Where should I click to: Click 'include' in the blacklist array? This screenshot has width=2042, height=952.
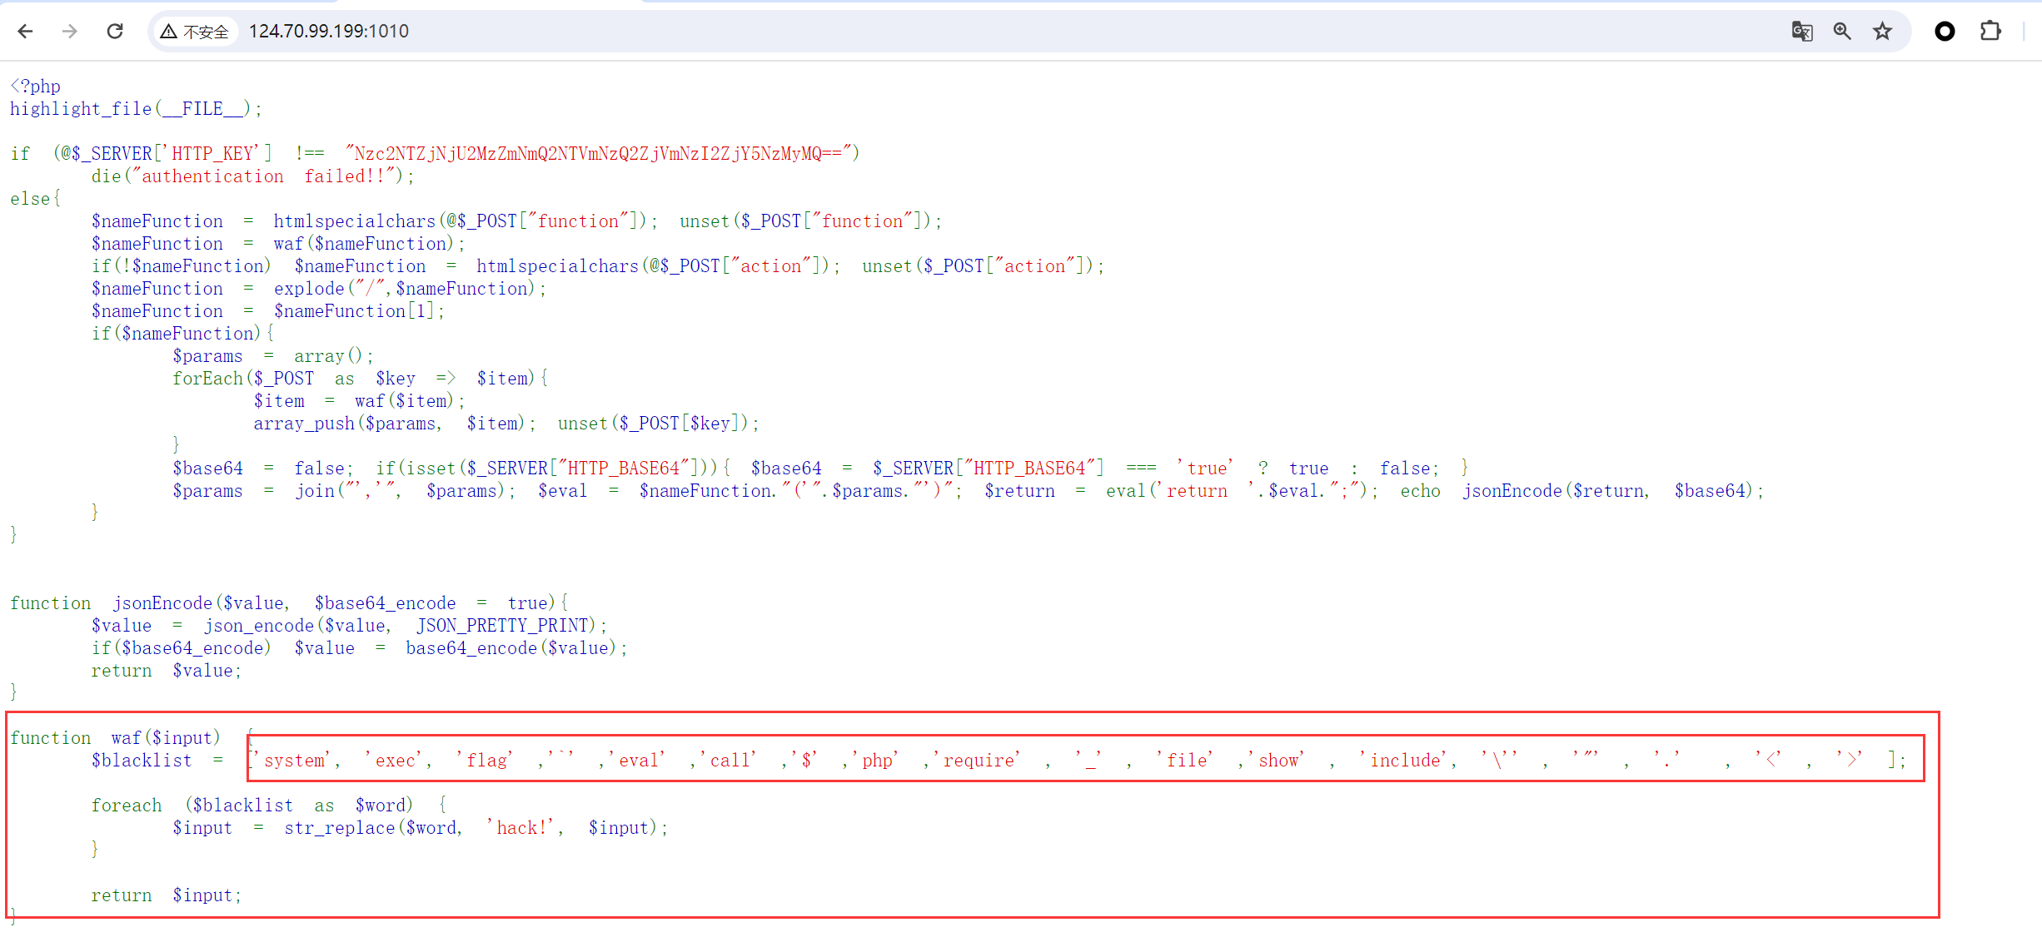tap(1405, 761)
